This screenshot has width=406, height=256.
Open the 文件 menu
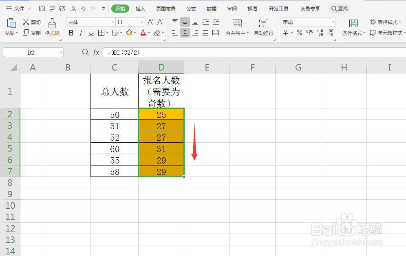(x=19, y=9)
